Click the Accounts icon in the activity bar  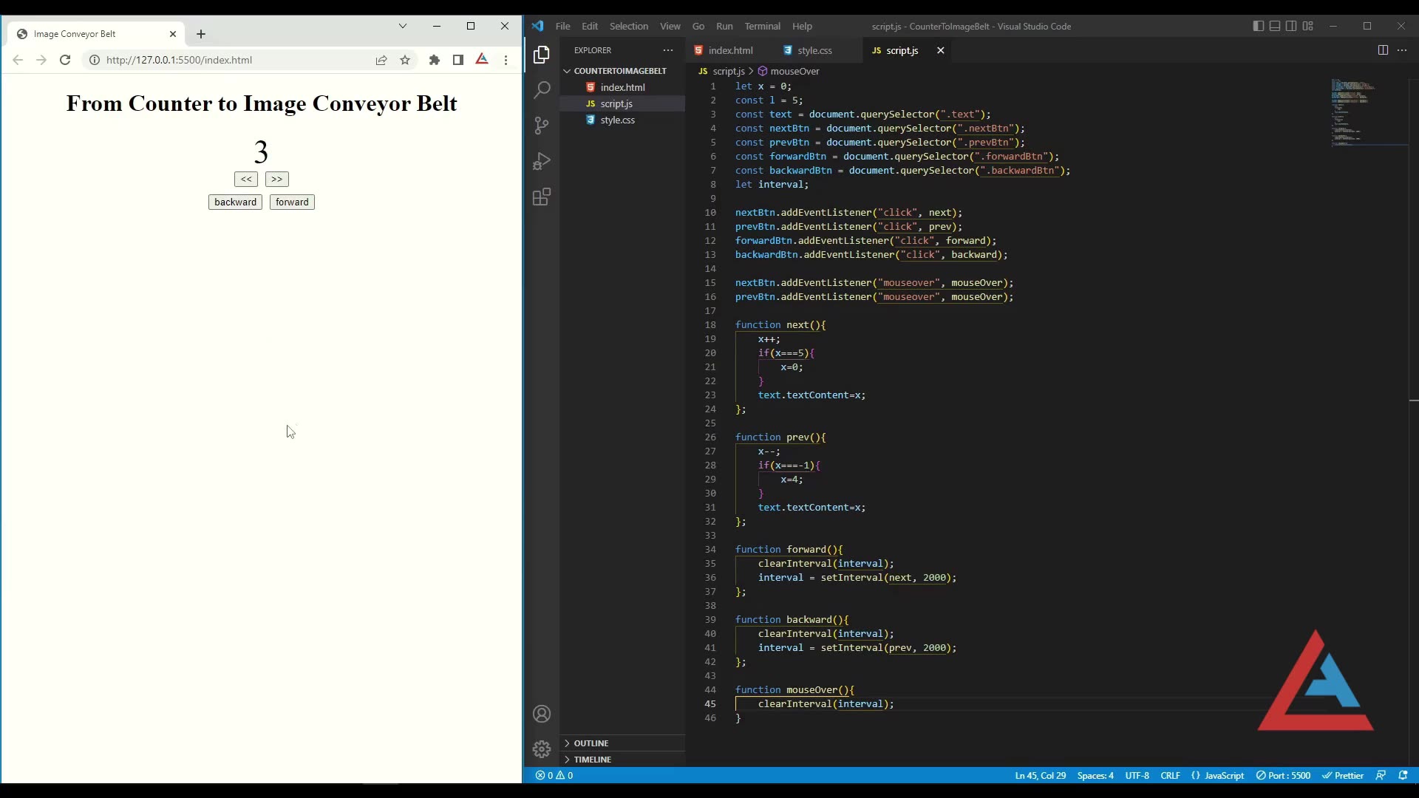(x=542, y=713)
